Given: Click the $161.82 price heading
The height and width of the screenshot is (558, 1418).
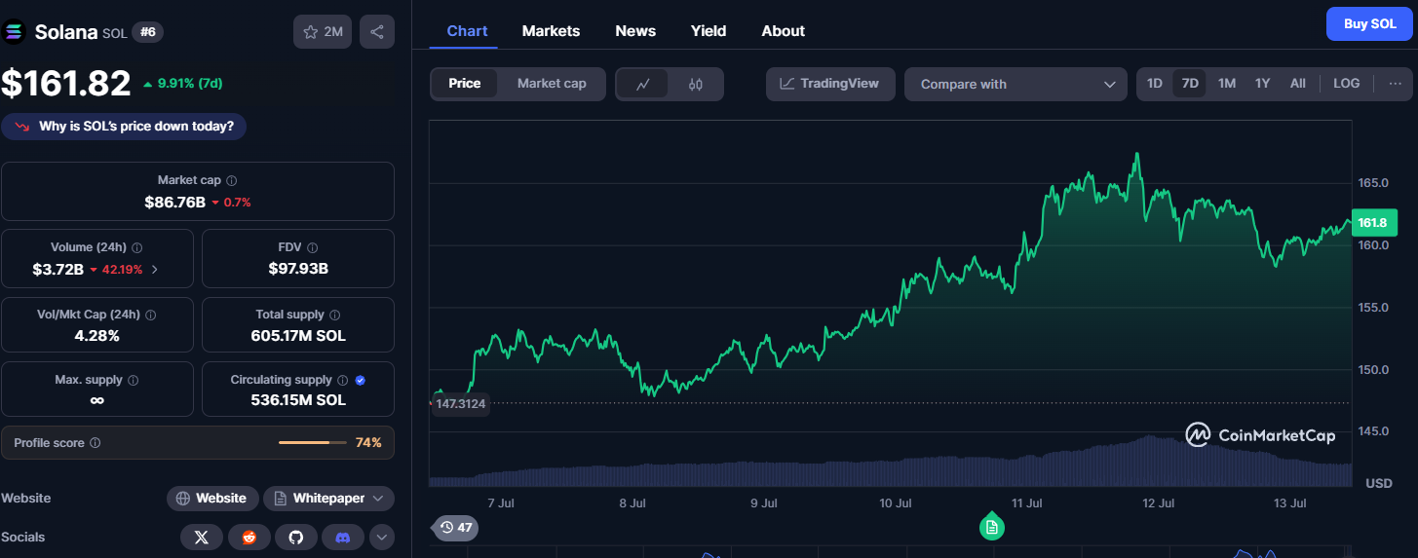Looking at the screenshot, I should (x=65, y=84).
